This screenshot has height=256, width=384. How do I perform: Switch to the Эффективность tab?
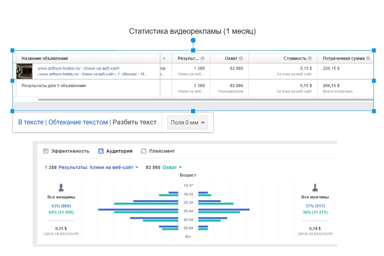(x=70, y=151)
